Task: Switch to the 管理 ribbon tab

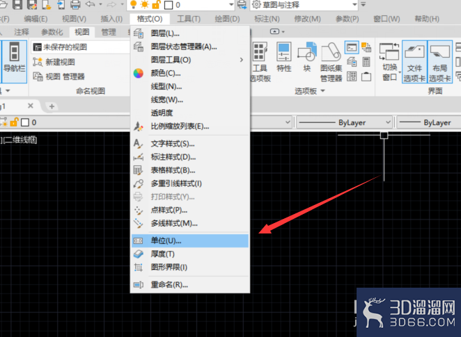Action: click(109, 32)
